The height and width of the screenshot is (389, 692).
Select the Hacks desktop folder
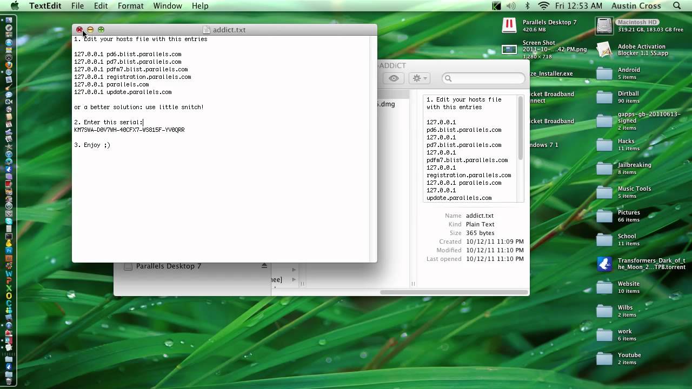(x=604, y=145)
